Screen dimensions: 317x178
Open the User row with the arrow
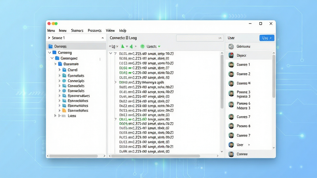point(249,145)
